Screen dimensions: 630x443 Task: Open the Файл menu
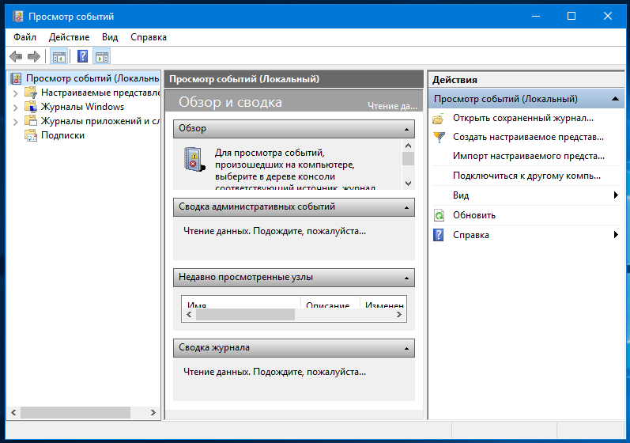(25, 37)
